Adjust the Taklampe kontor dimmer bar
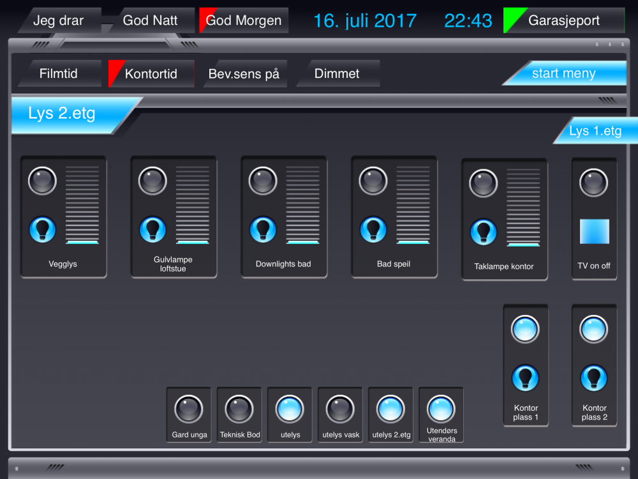This screenshot has height=479, width=638. coord(523,207)
